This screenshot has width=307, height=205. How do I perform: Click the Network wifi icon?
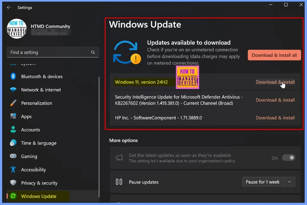click(13, 90)
